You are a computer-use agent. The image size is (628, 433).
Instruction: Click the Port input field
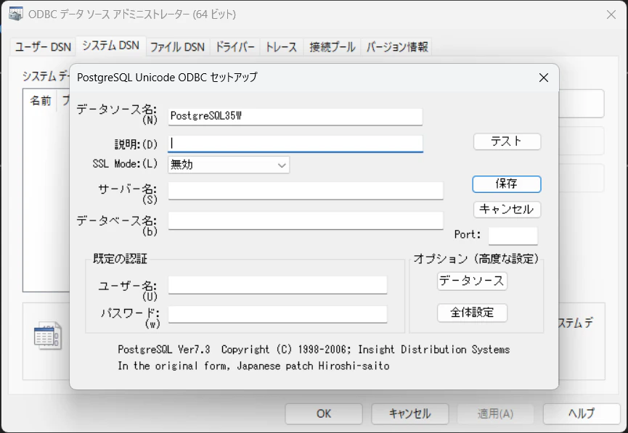tap(513, 236)
